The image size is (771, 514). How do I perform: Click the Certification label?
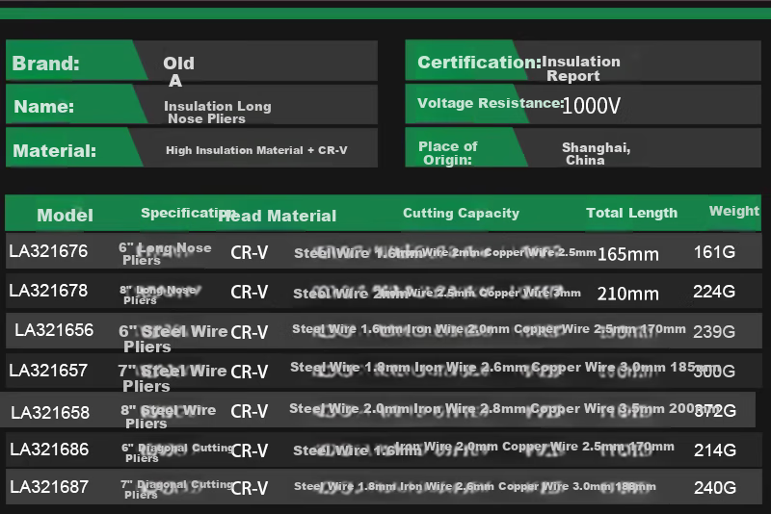click(479, 63)
